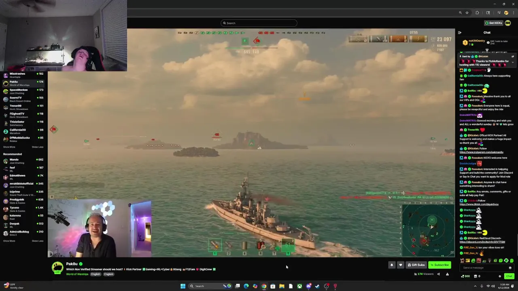
Task: Click the Subscribe button
Action: [439, 265]
